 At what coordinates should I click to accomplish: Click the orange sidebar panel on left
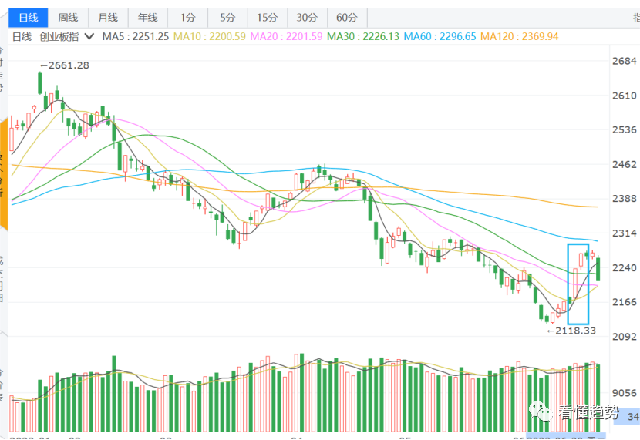(x=4, y=173)
